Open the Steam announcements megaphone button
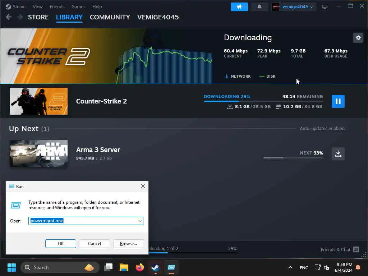This screenshot has width=368, height=276. click(x=239, y=7)
